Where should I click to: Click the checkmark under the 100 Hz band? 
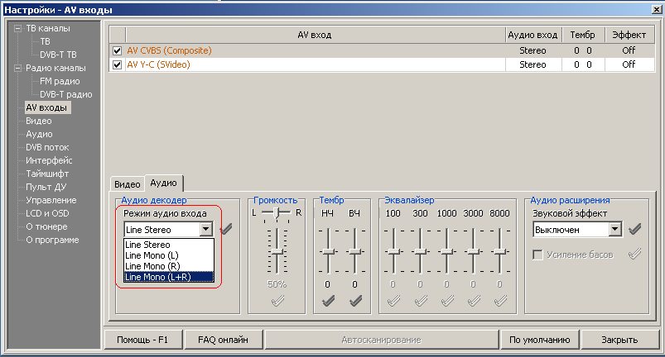point(393,301)
